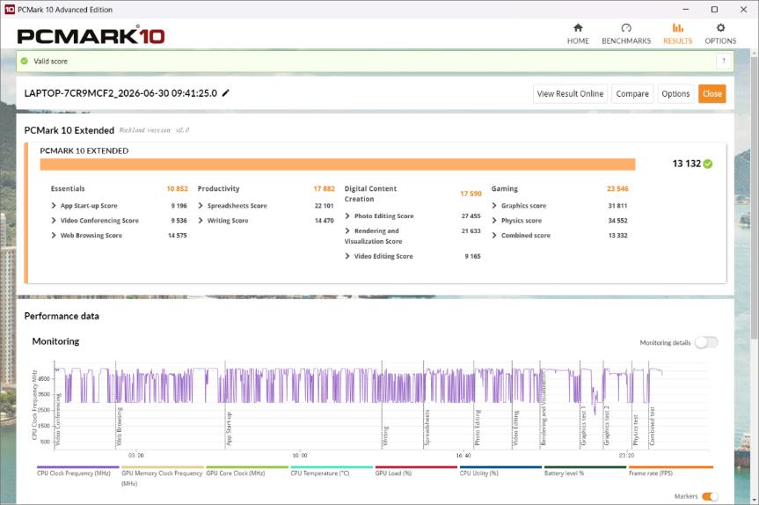The height and width of the screenshot is (505, 759).
Task: Open the Options gear icon
Action: tap(720, 27)
